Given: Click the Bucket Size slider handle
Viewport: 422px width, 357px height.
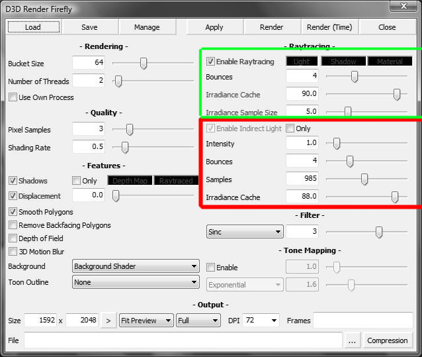Looking at the screenshot, I should click(144, 64).
